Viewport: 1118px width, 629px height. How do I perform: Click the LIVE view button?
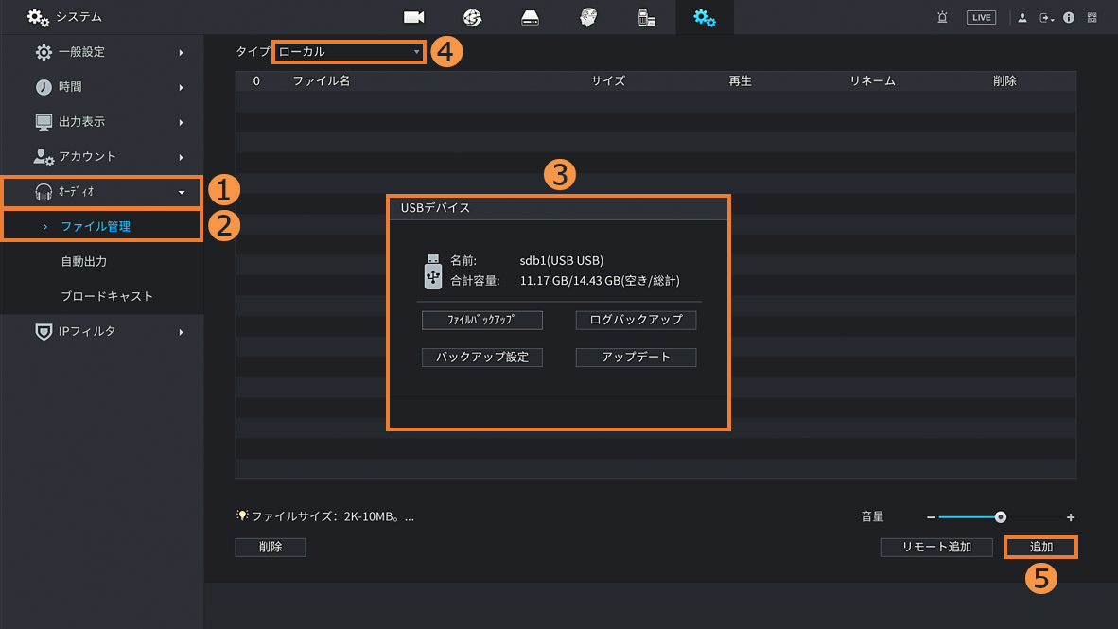(x=981, y=17)
